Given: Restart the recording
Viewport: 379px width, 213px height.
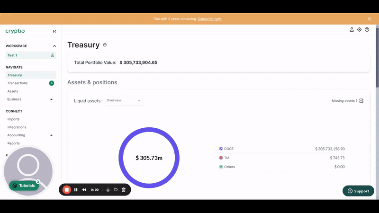Looking at the screenshot, I should (116, 190).
